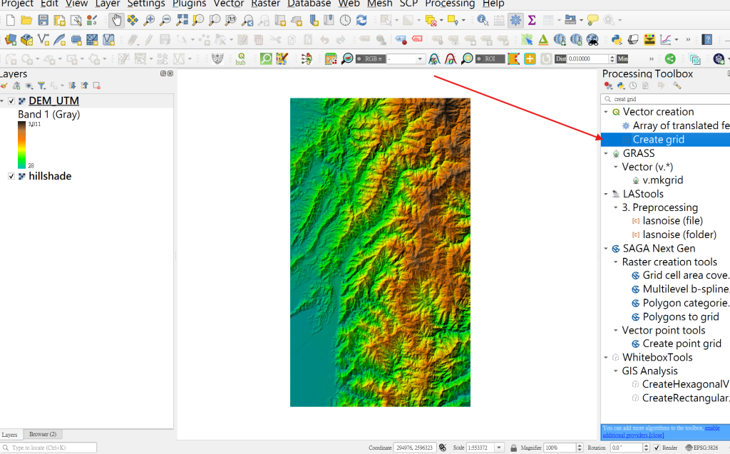Open the Data Source Manager
Screen dimensions: 730x454
click(x=10, y=40)
